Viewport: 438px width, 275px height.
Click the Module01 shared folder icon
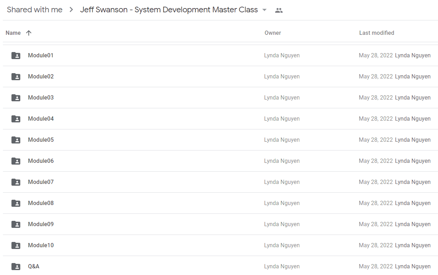pyautogui.click(x=16, y=56)
